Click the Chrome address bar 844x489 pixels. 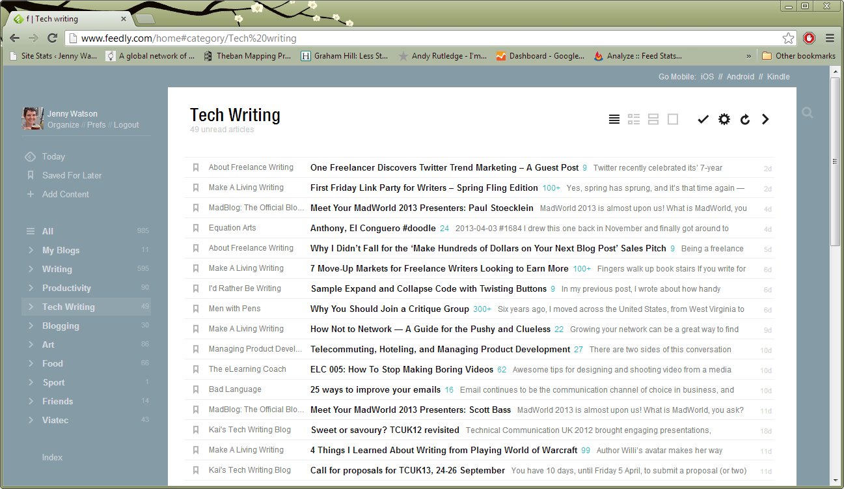tap(423, 38)
